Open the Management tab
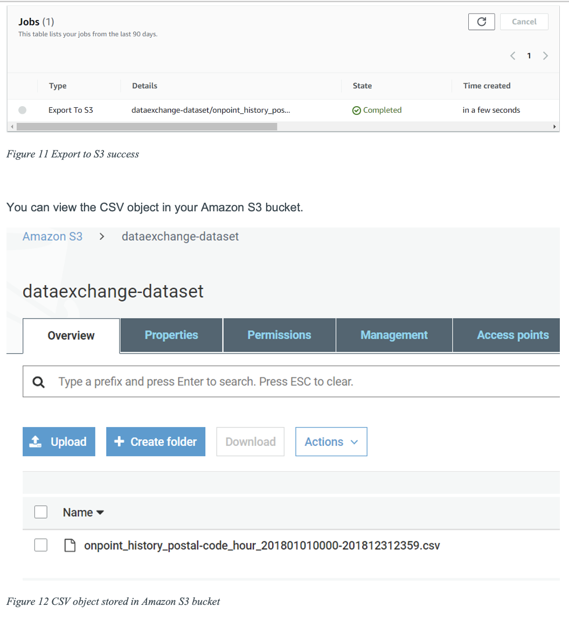 [394, 335]
